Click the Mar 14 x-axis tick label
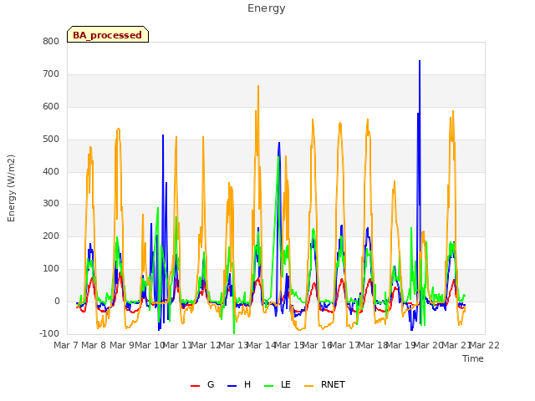 coord(262,345)
